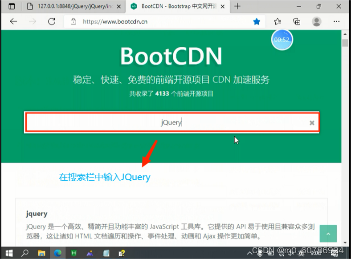The image size is (351, 259).
Task: Open the browser settings and more menu
Action: tap(336, 21)
